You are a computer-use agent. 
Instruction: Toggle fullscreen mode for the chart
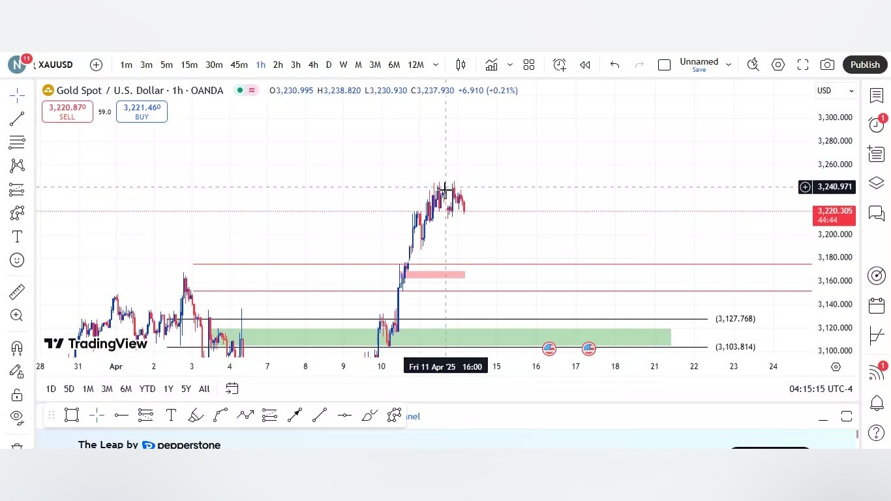click(x=803, y=65)
